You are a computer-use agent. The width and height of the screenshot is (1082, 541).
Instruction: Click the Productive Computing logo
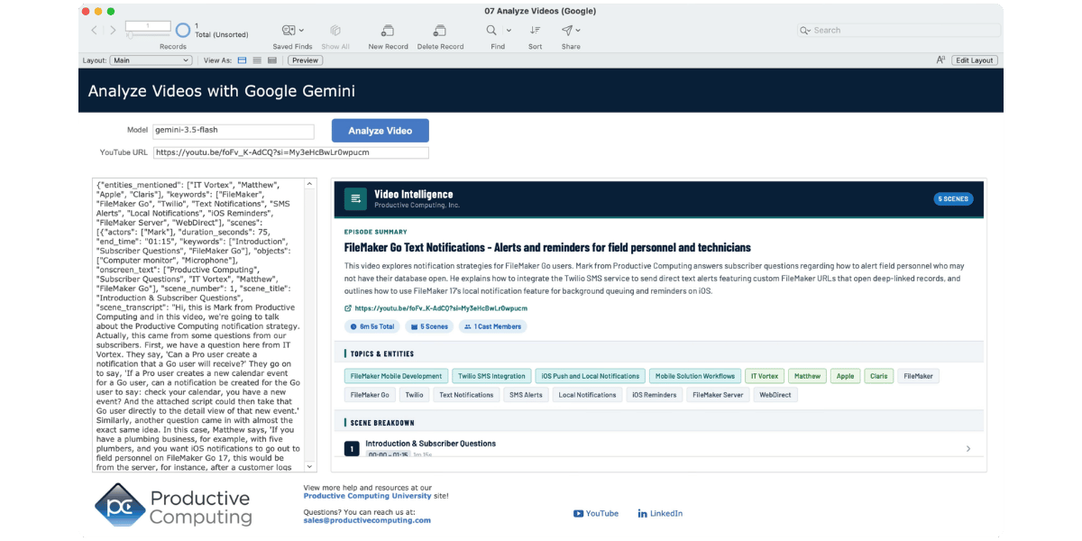[x=173, y=505]
